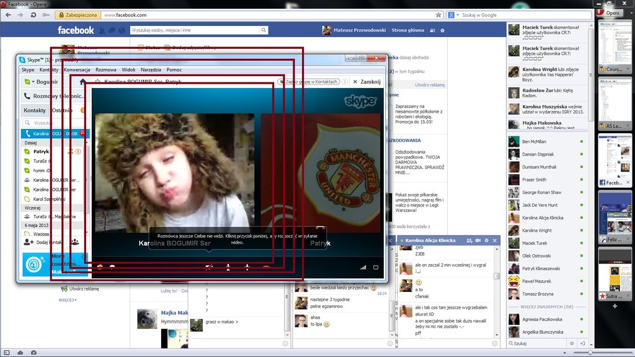Open Facebook friend requests icon
Screen dimensions: 635x357
point(102,30)
